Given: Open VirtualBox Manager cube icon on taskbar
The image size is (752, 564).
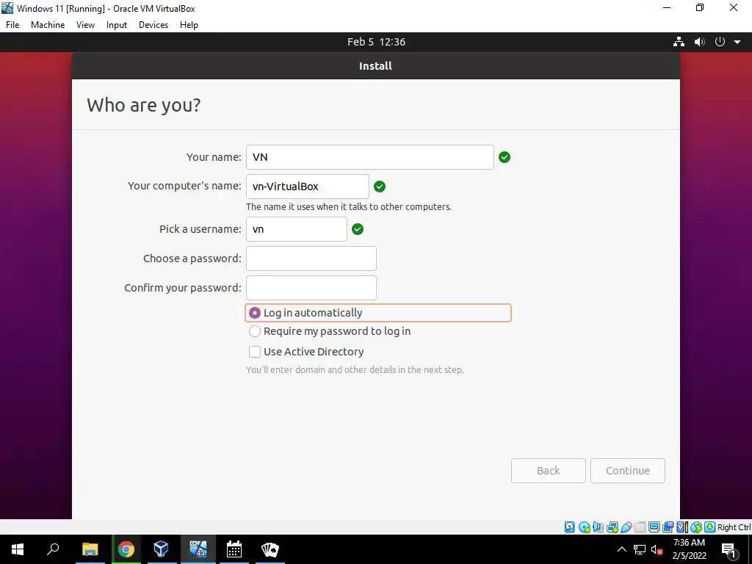Looking at the screenshot, I should pyautogui.click(x=161, y=549).
